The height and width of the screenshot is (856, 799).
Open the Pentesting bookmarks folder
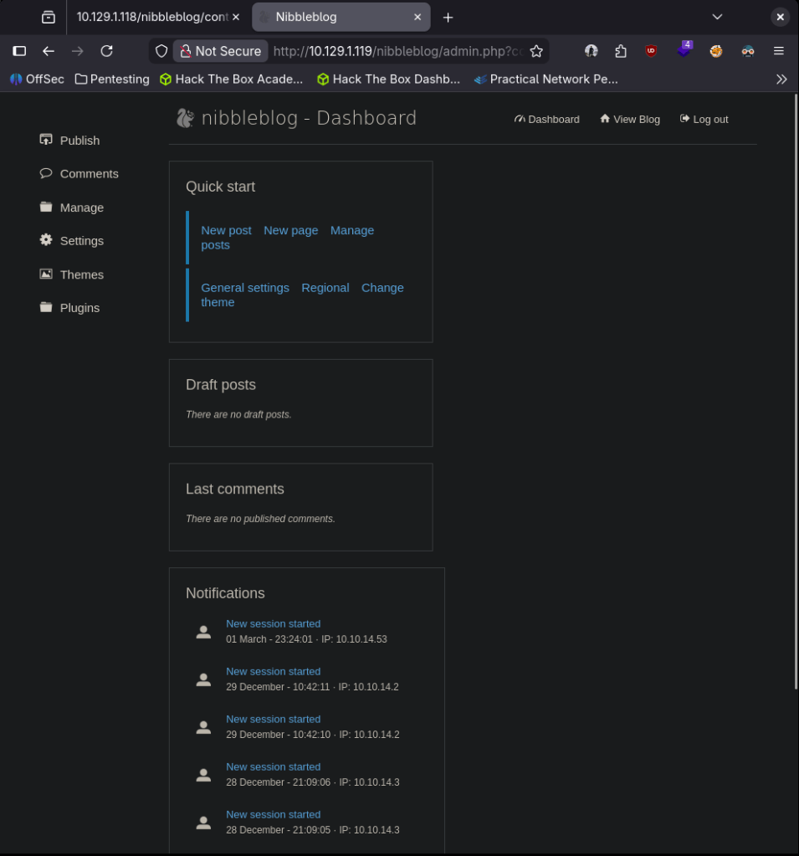tap(112, 79)
